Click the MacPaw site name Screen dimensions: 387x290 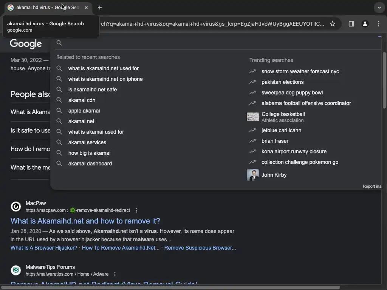[36, 203]
